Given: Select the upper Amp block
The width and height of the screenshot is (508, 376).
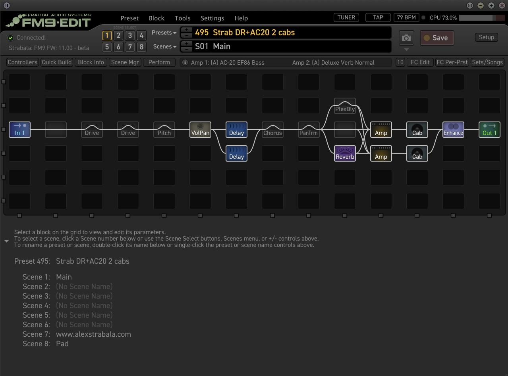Looking at the screenshot, I should click(381, 129).
